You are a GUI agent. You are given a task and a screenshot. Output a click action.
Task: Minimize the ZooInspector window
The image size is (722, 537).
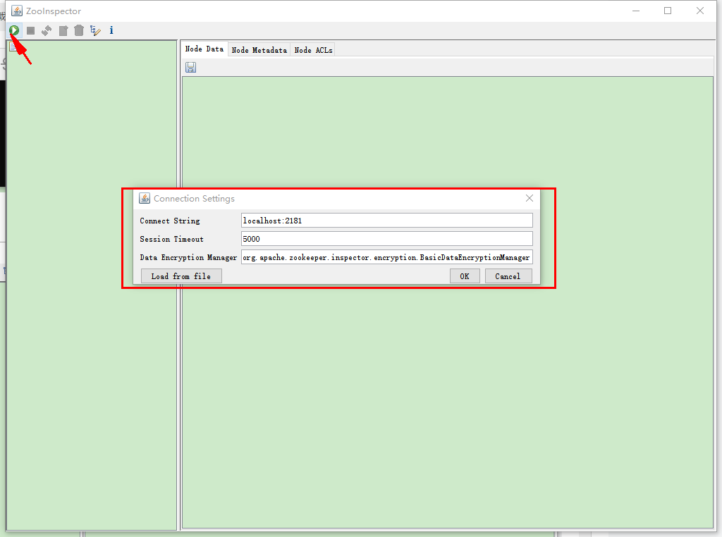click(x=637, y=11)
